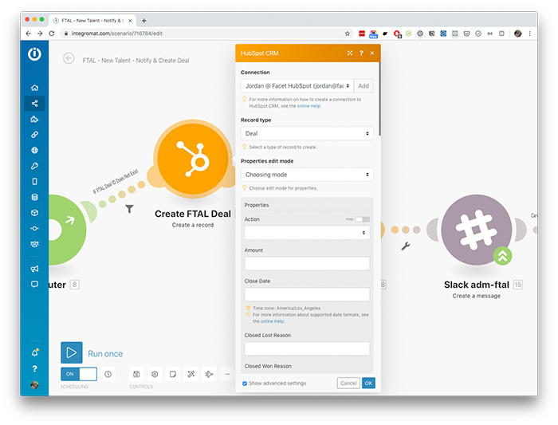Uncheck Show advanced settings

pyautogui.click(x=245, y=384)
